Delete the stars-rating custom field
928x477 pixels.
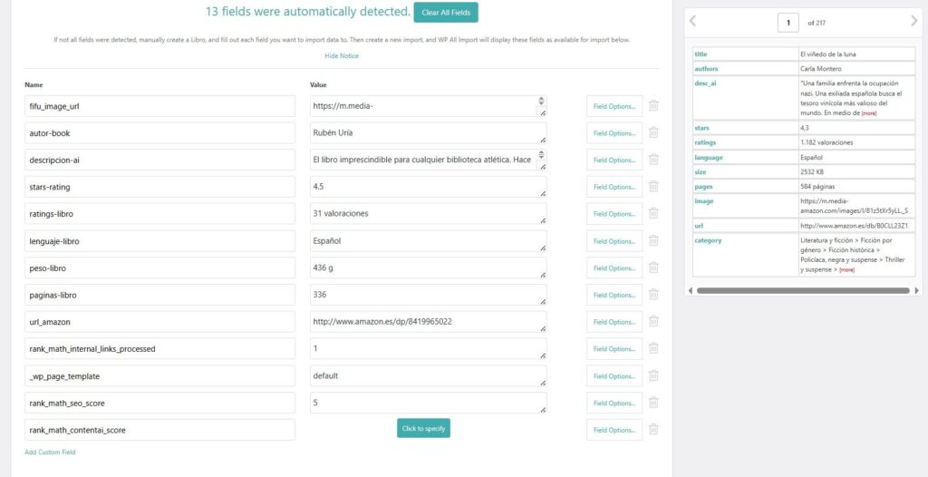click(653, 187)
